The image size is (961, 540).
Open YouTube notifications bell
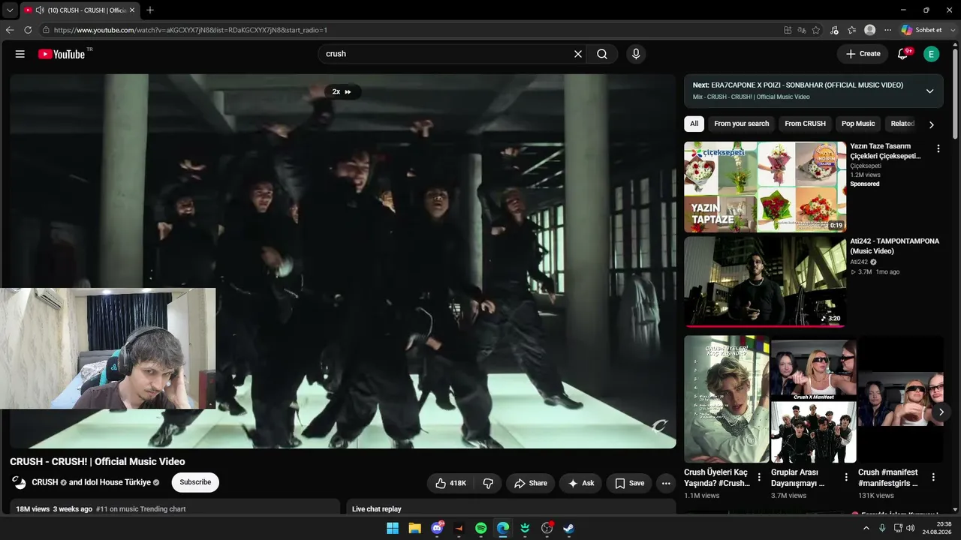(x=903, y=54)
